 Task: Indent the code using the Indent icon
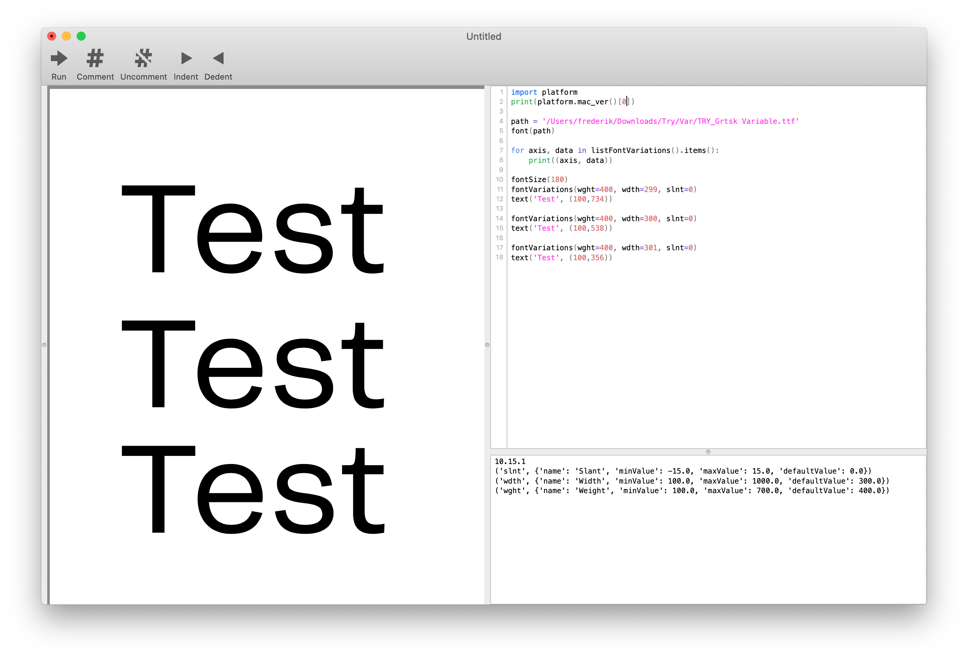point(186,58)
